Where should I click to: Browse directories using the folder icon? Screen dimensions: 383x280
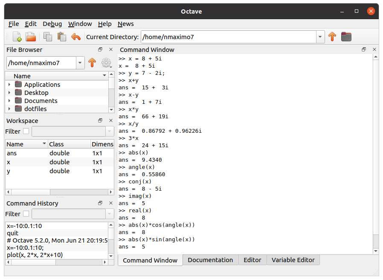pos(346,37)
